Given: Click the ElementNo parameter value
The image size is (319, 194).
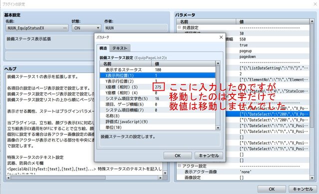Looking at the screenshot, I should pos(274,79).
